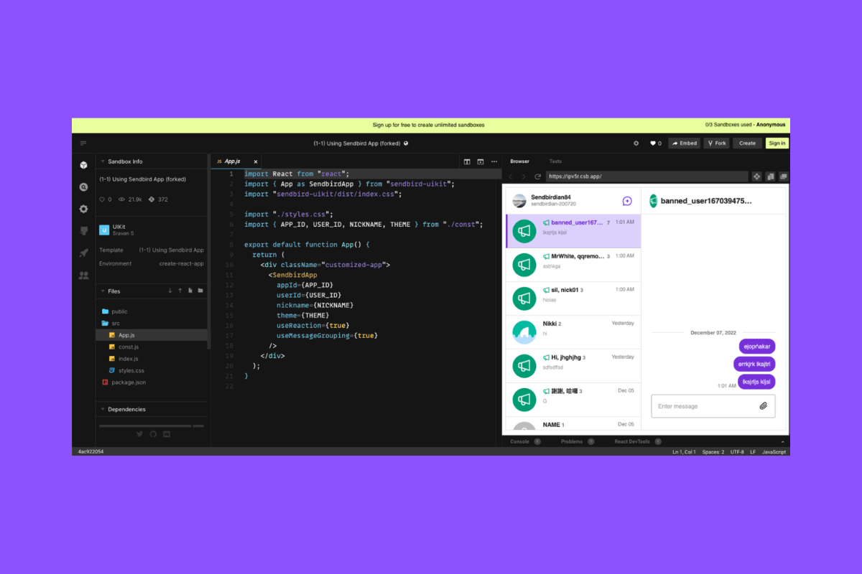Open App.js in the file tree
The image size is (862, 574).
pos(152,335)
